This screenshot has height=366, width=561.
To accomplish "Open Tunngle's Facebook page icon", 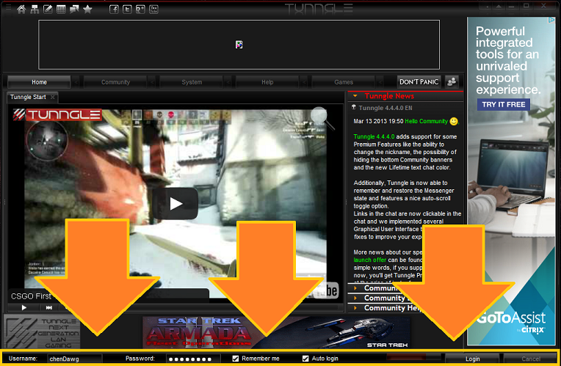I will pos(114,10).
